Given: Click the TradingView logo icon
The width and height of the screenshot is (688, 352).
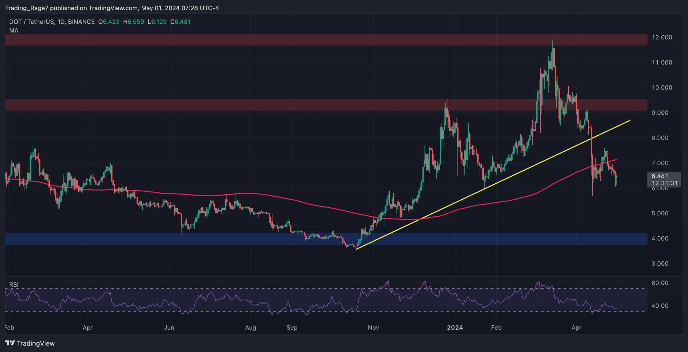Looking at the screenshot, I should [10, 343].
